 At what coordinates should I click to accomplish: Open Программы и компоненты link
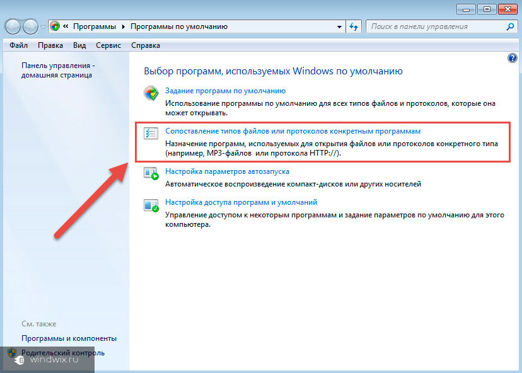click(x=69, y=338)
